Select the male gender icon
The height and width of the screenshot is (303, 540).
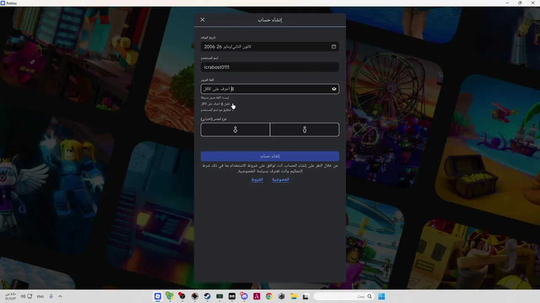(305, 130)
